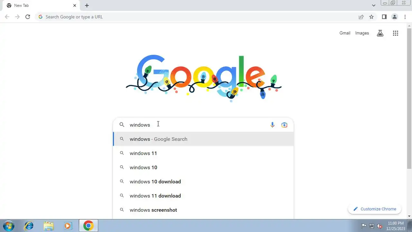Open Action Center flag tray icon

tap(364, 226)
